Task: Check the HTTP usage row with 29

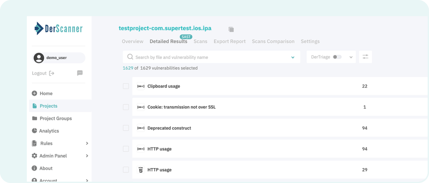Action: (126, 170)
